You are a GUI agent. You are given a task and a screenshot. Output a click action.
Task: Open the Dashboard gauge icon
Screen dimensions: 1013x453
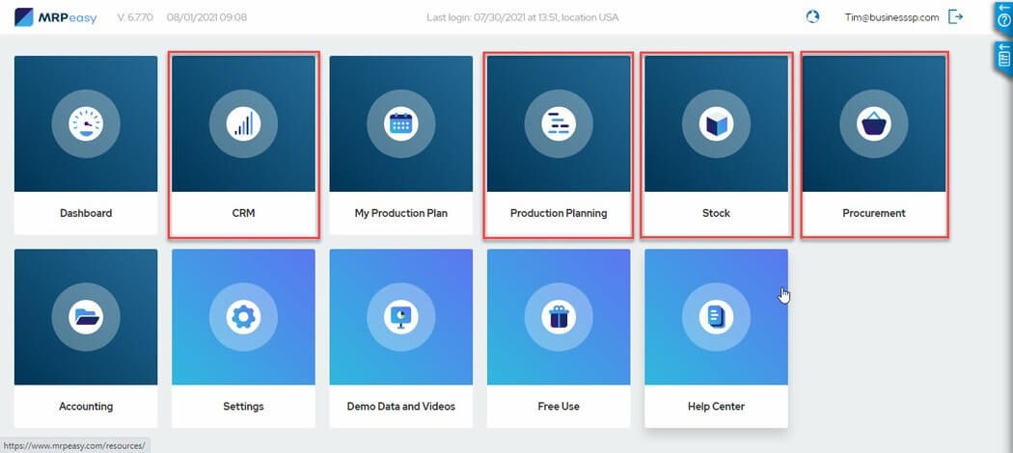[86, 123]
